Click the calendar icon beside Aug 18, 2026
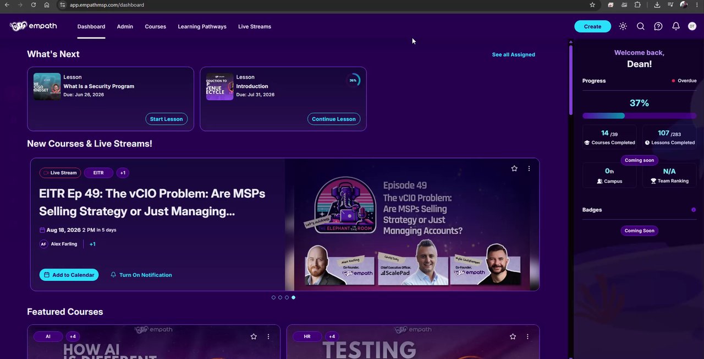Viewport: 704px width, 359px height. pyautogui.click(x=42, y=230)
